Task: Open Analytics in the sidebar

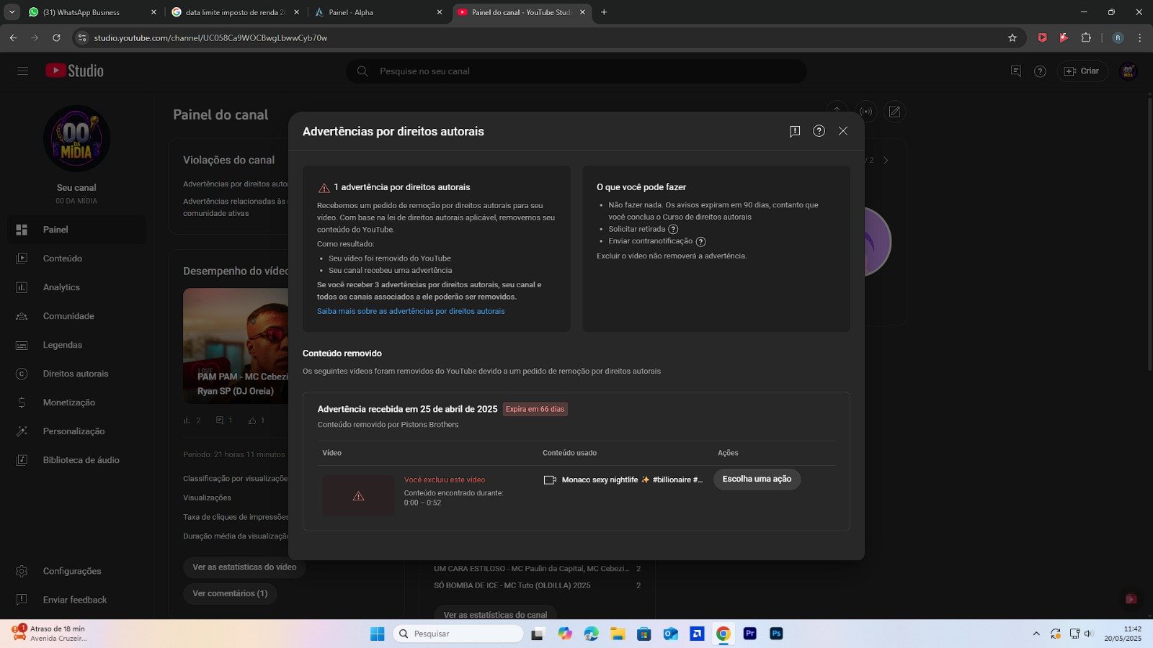Action: coord(76,287)
